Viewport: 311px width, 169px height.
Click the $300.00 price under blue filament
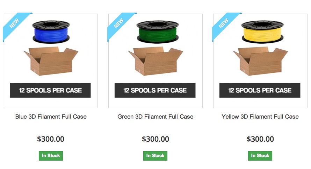[x=51, y=139]
